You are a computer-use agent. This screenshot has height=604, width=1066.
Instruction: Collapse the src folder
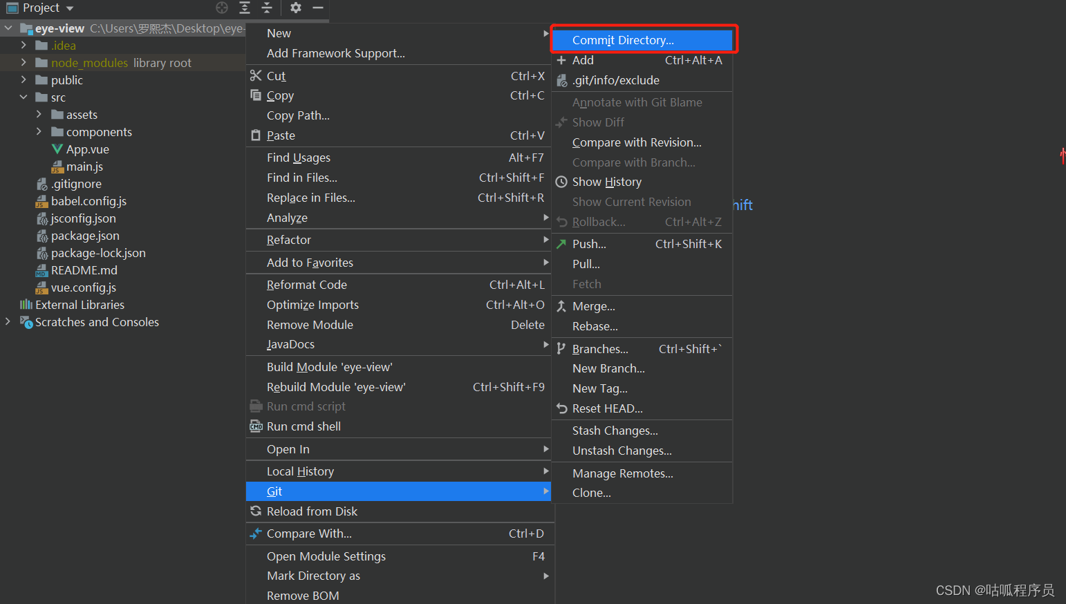point(24,97)
